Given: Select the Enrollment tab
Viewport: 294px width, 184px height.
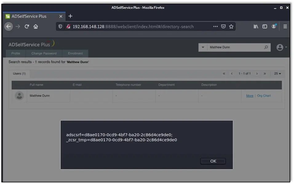Looking at the screenshot, I should [x=75, y=53].
